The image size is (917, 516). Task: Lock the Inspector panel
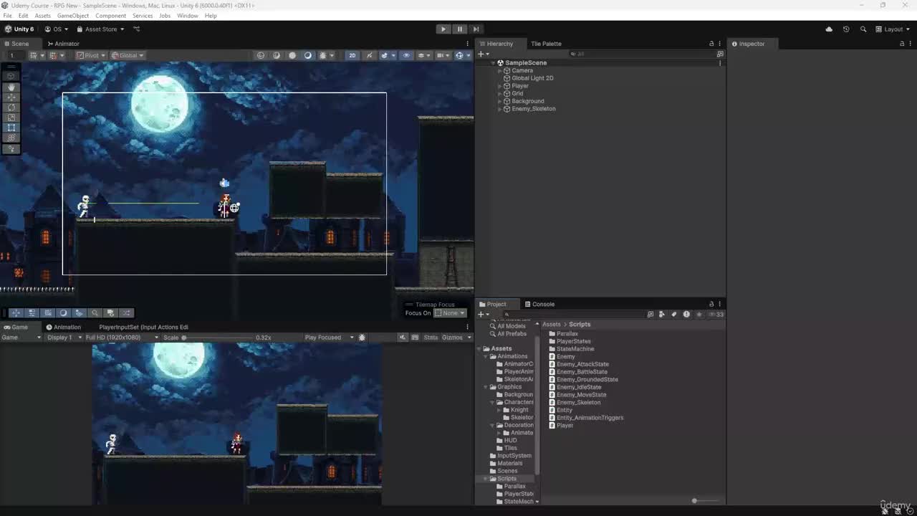coord(902,44)
